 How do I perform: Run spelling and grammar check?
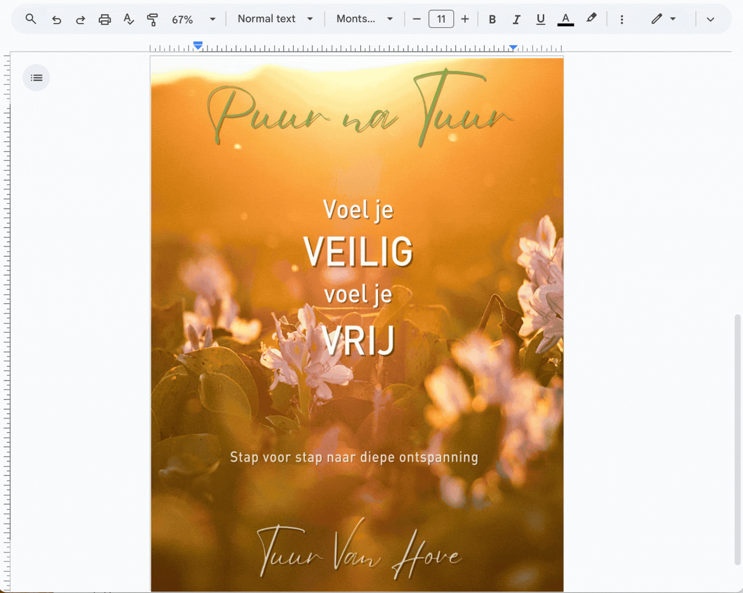point(129,19)
